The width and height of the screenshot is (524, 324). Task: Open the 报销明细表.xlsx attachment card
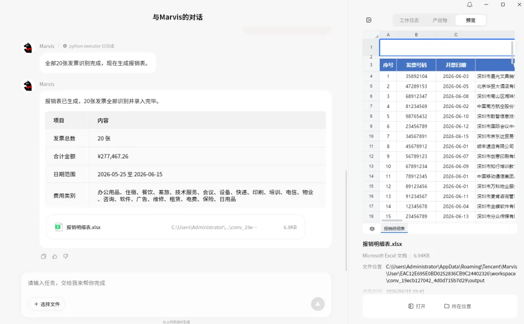click(176, 227)
